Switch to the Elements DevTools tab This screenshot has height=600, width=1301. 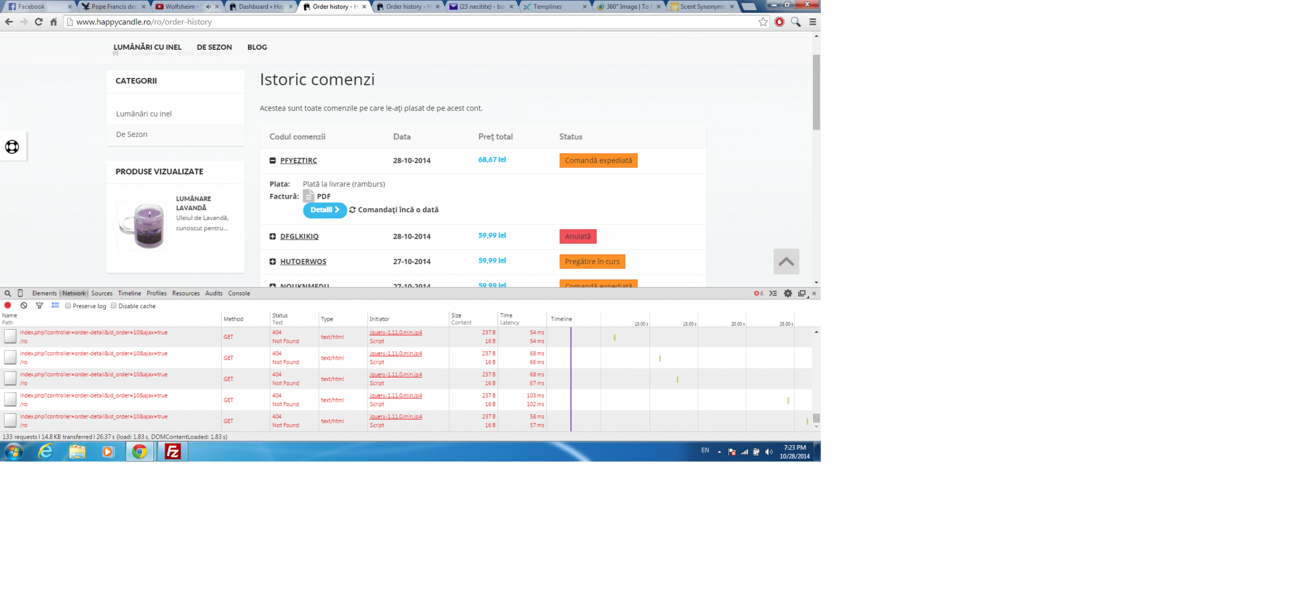[44, 293]
